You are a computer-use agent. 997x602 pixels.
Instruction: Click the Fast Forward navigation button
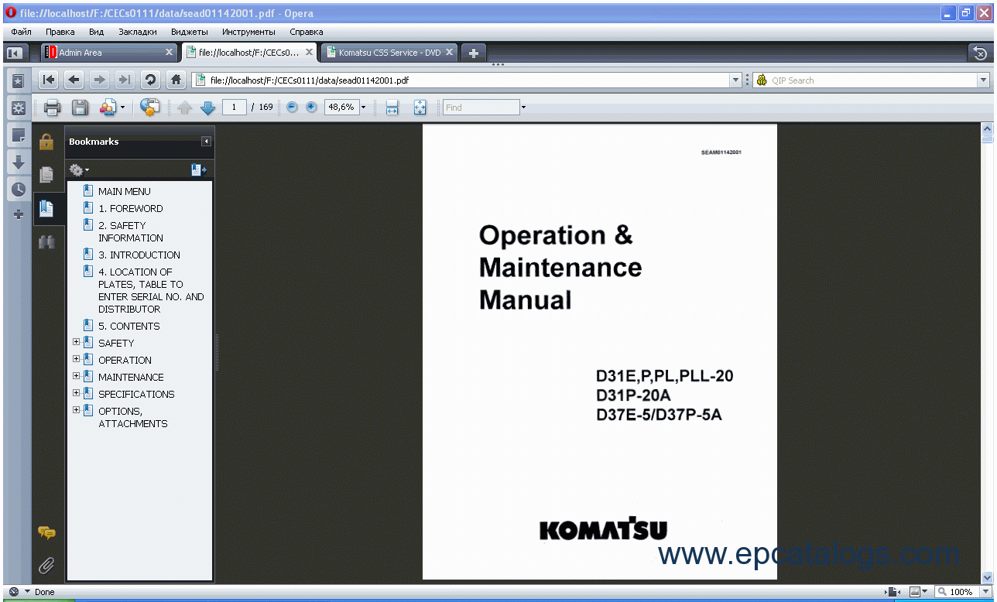124,80
